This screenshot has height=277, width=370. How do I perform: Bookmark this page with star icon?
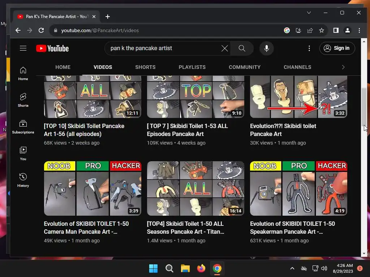[321, 30]
